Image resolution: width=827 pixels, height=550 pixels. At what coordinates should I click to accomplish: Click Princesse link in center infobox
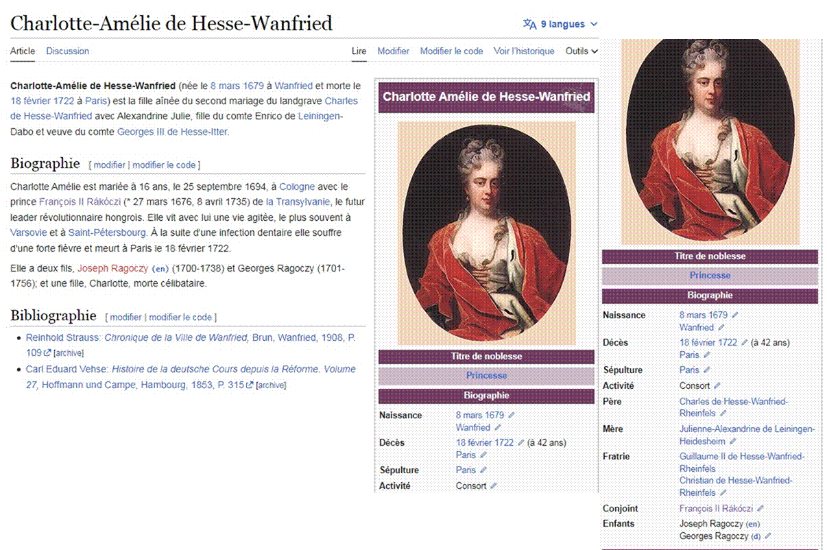click(487, 376)
